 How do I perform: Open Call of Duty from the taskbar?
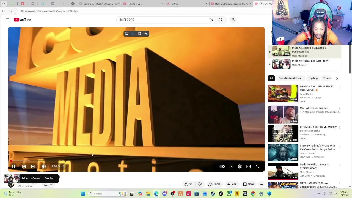[245, 194]
